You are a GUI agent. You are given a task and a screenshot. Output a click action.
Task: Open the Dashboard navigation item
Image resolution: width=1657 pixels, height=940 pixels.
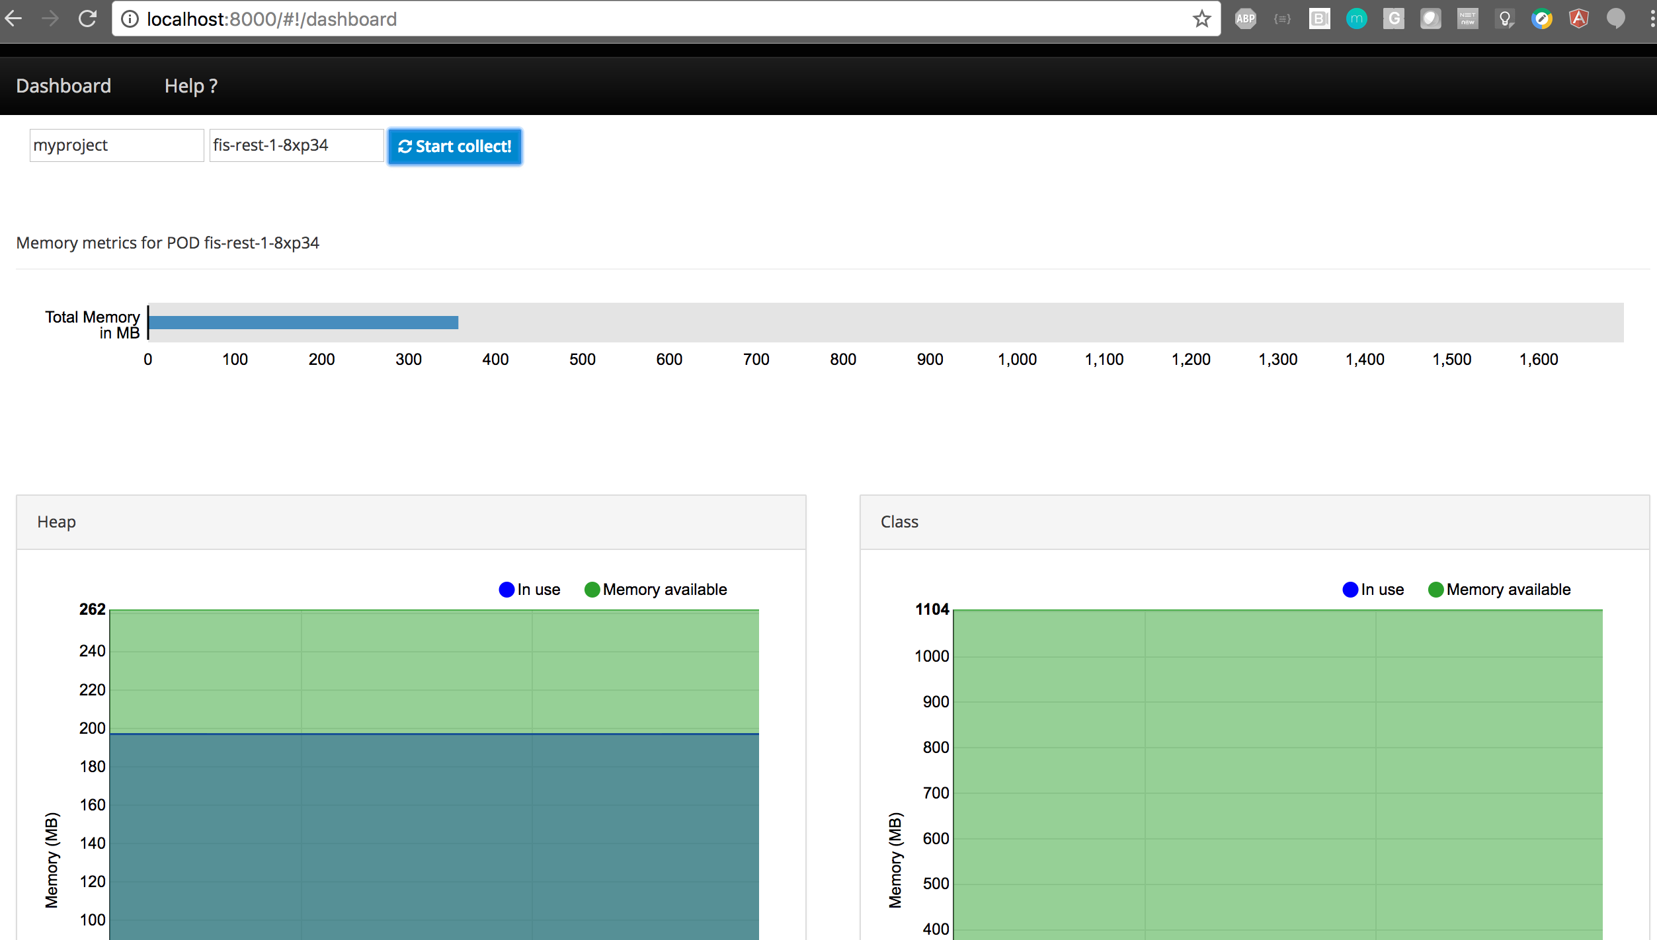coord(63,86)
